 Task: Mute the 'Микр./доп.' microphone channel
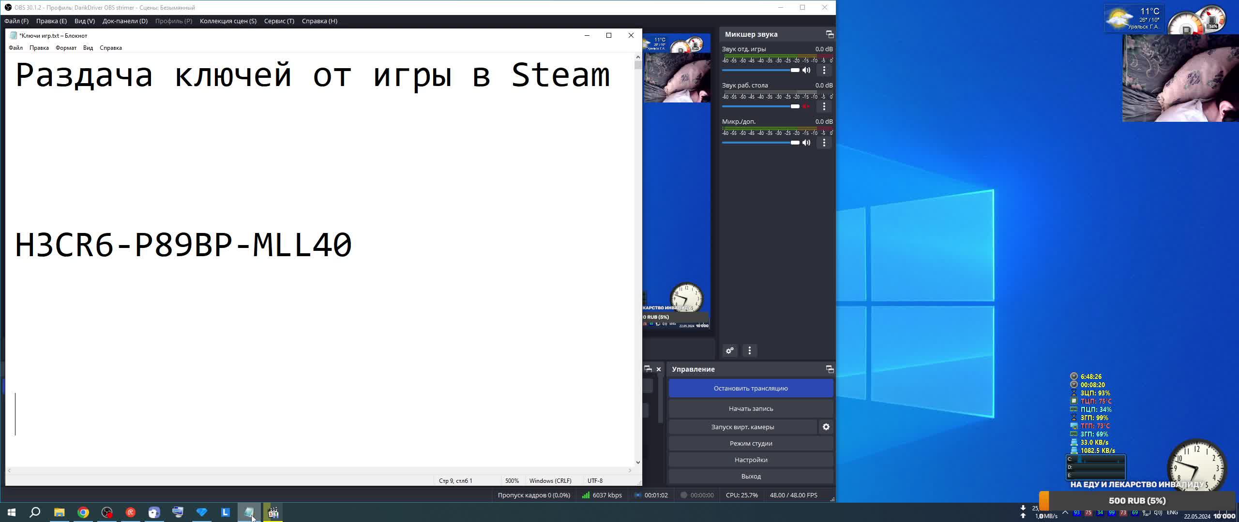point(806,143)
